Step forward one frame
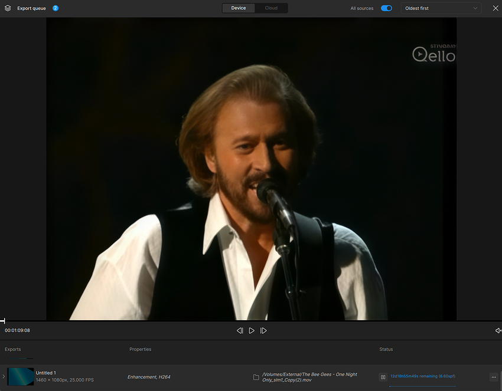This screenshot has height=391, width=502. [263, 331]
